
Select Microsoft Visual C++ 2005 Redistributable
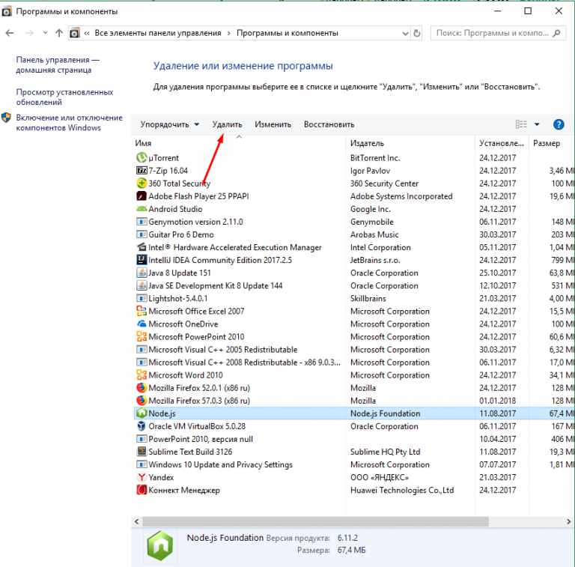pyautogui.click(x=353, y=349)
